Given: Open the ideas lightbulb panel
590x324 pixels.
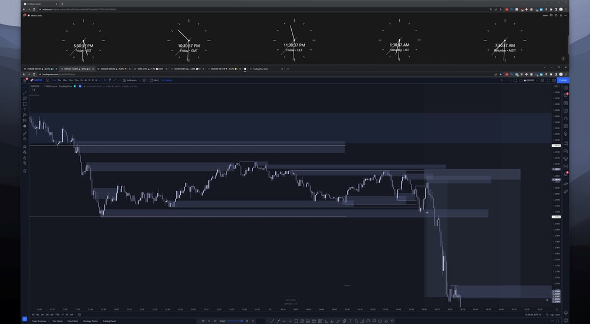Looking at the screenshot, I should (565, 134).
